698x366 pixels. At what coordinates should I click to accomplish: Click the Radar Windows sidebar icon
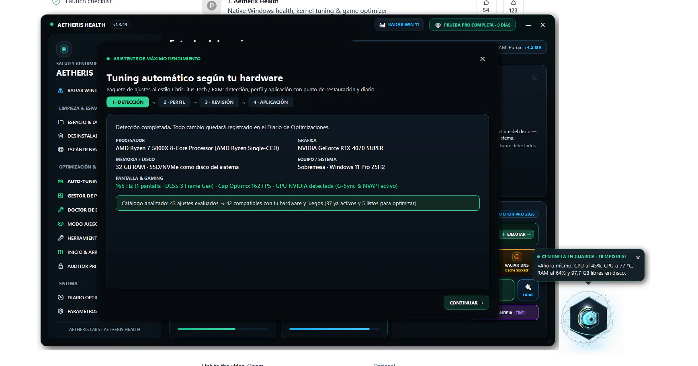(61, 90)
